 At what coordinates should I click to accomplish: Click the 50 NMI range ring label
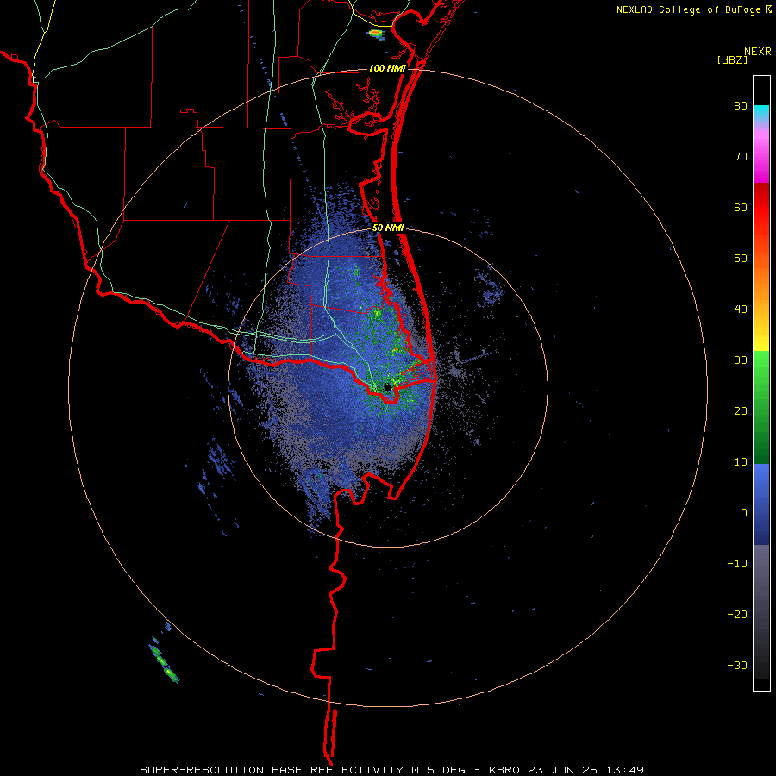coord(389,228)
